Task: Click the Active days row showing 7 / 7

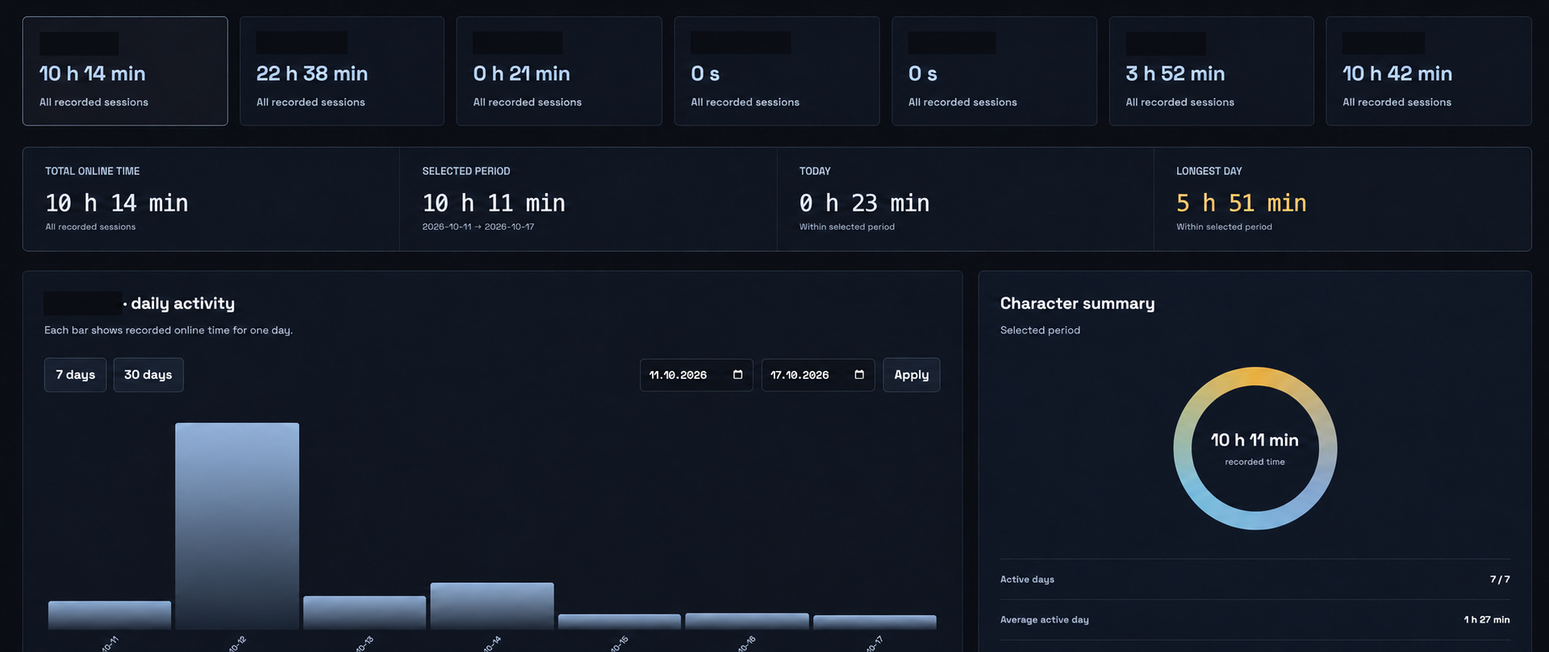Action: (x=1256, y=579)
